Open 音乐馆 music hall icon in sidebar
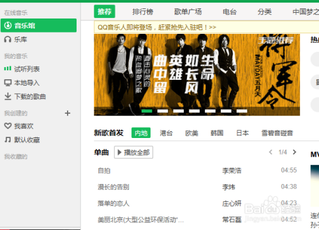319x230 pixels. (38, 26)
